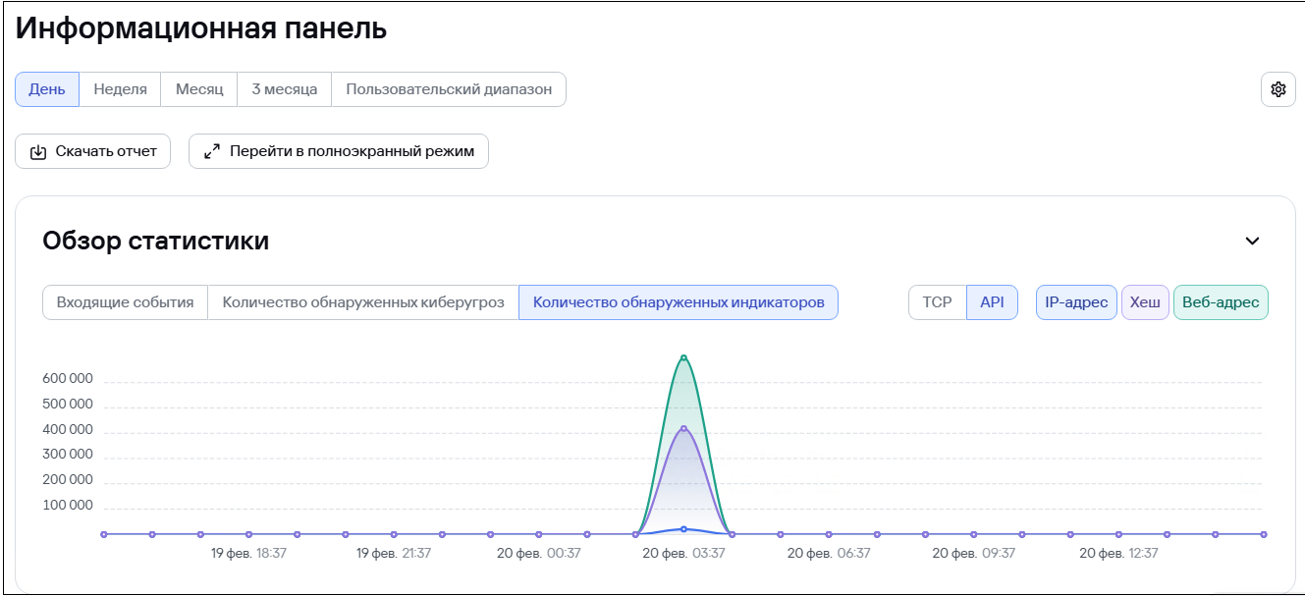Click blue peak data point on chart
This screenshot has height=596, width=1305.
click(683, 529)
